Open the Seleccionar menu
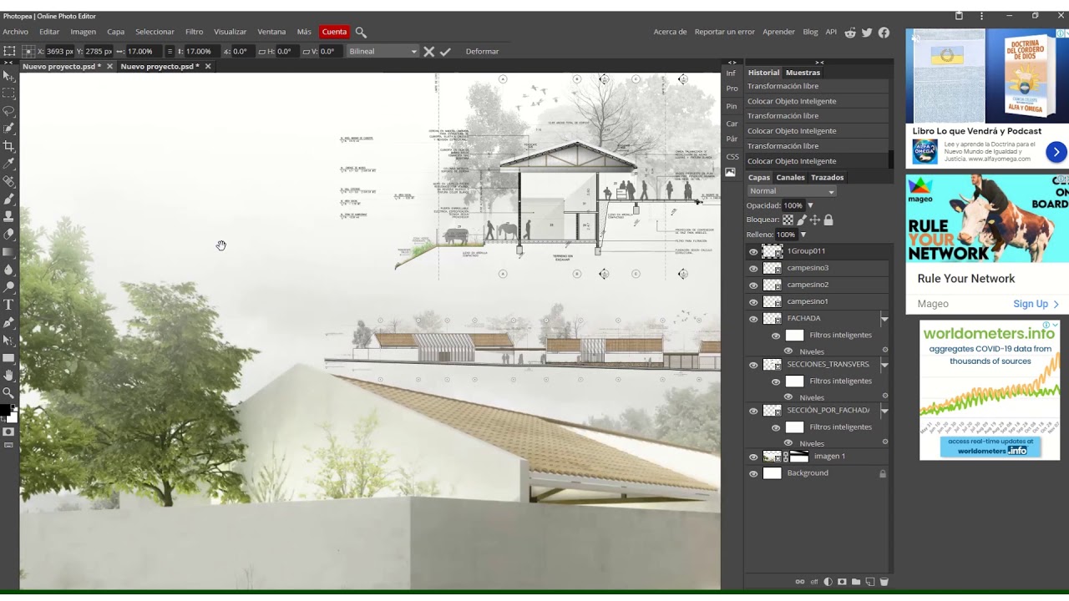Screen dimensions: 1069x601 155,32
